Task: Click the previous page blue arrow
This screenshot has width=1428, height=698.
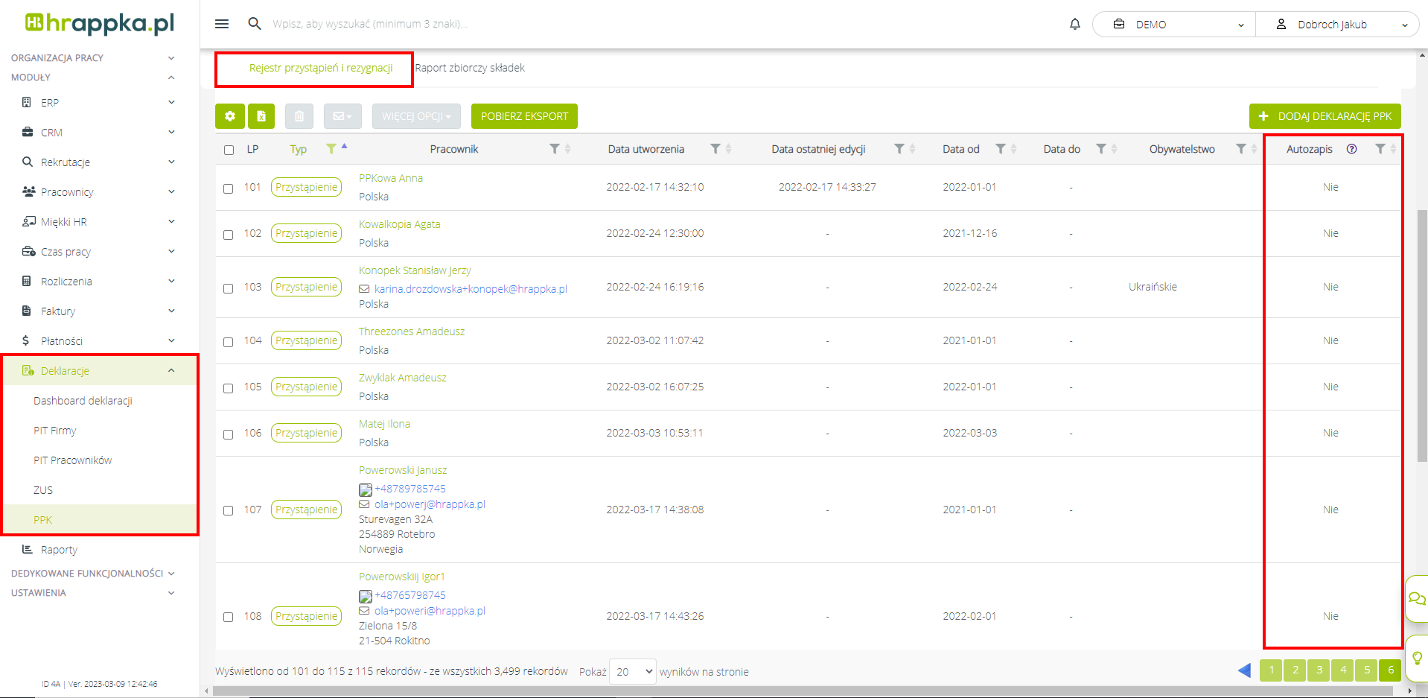Action: click(1244, 670)
